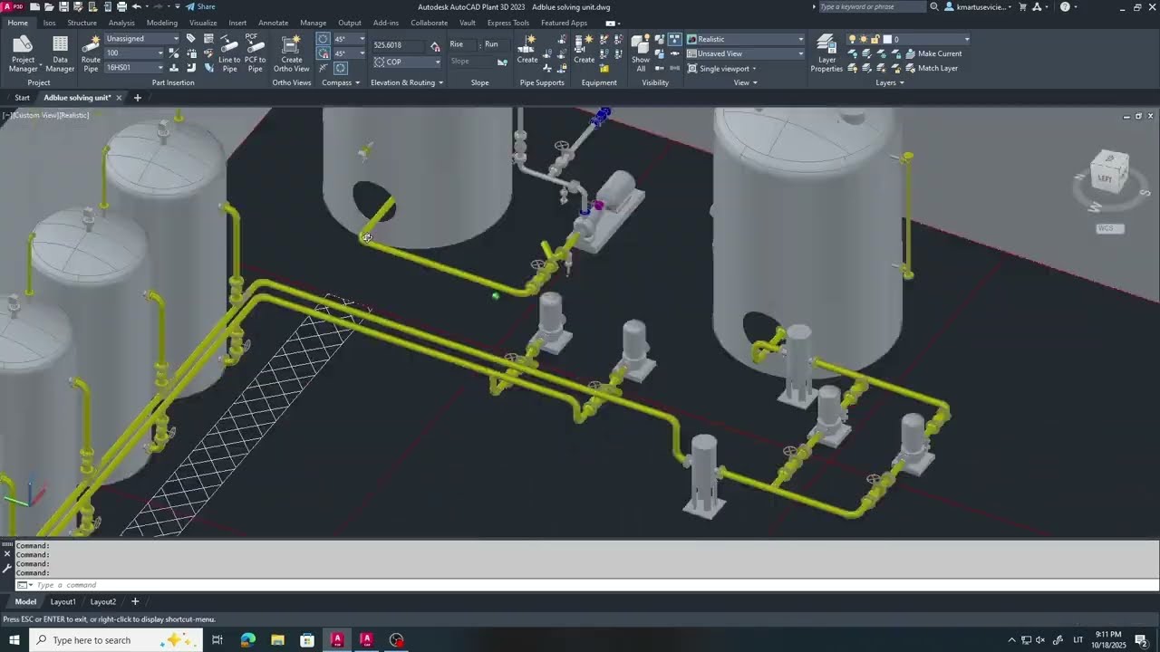
Task: Toggle the compass tick marks lower icon
Action: [x=324, y=53]
